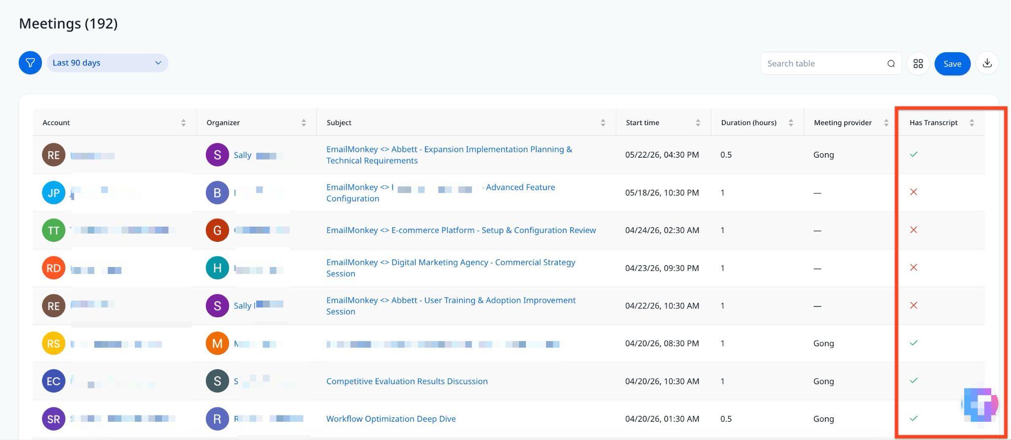Sort by Organizer column
The image size is (1011, 440).
click(304, 123)
